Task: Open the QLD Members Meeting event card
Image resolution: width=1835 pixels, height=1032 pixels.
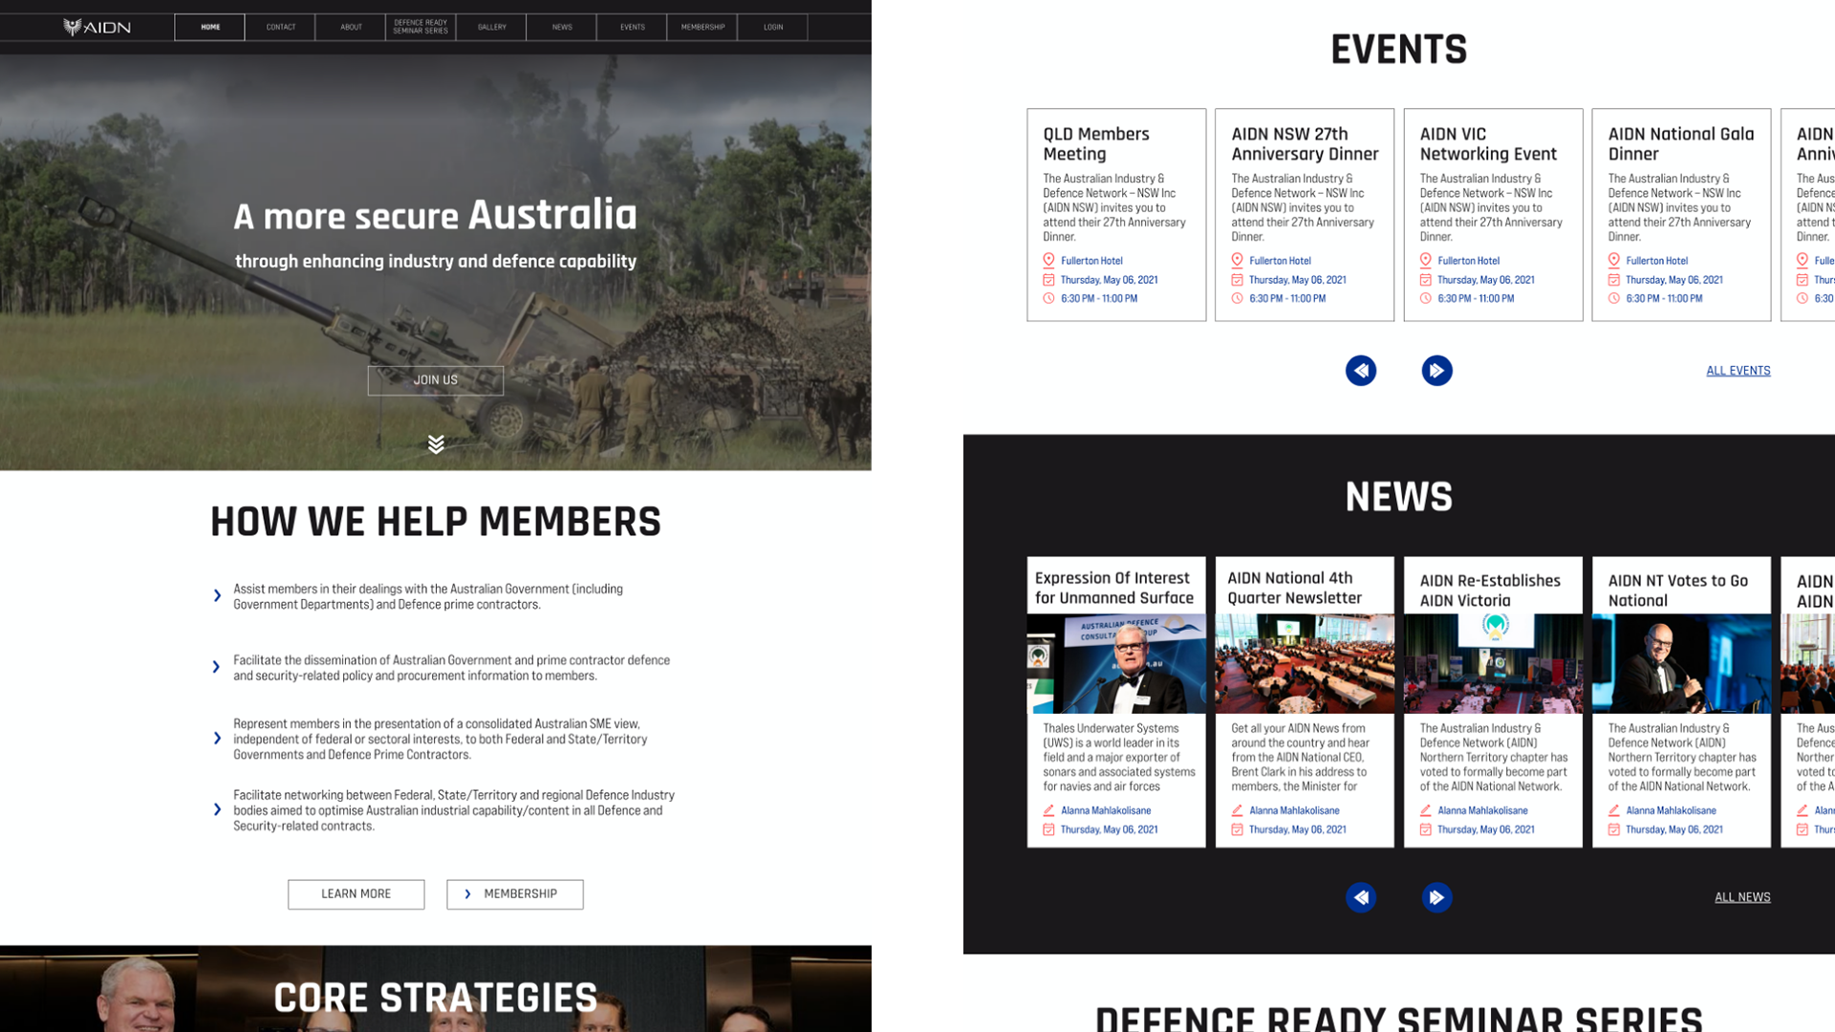Action: [1116, 215]
